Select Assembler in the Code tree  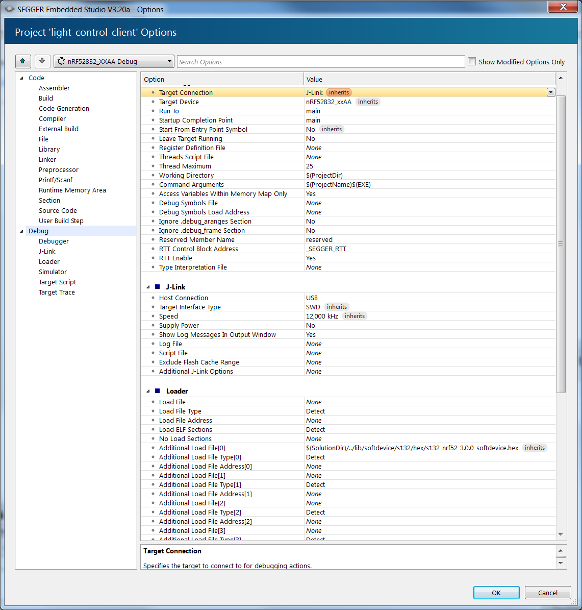pos(54,88)
